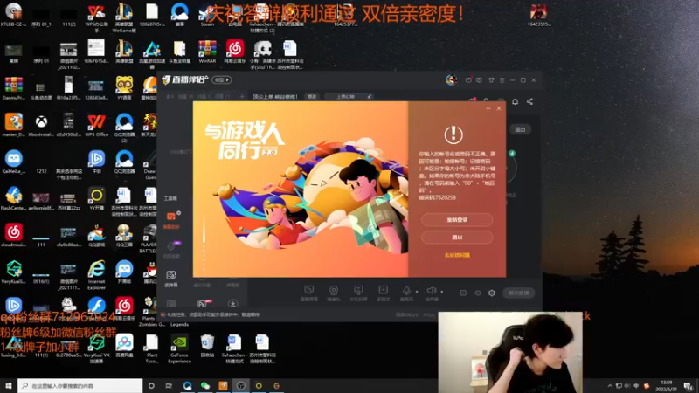Open the YY开播 desktop shortcut
This screenshot has width=699, height=393.
coord(96,199)
